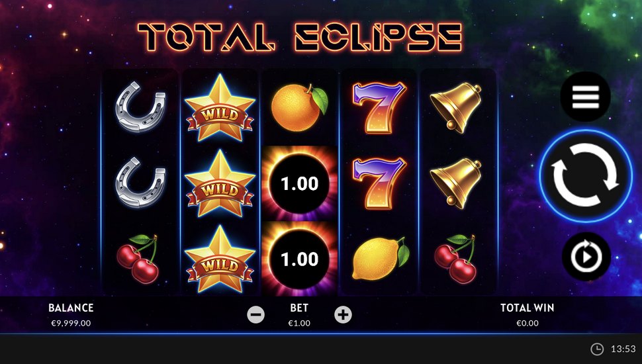Image resolution: width=642 pixels, height=364 pixels.
Task: Click the middle eclipse symbol showing 1.00
Action: pyautogui.click(x=300, y=183)
